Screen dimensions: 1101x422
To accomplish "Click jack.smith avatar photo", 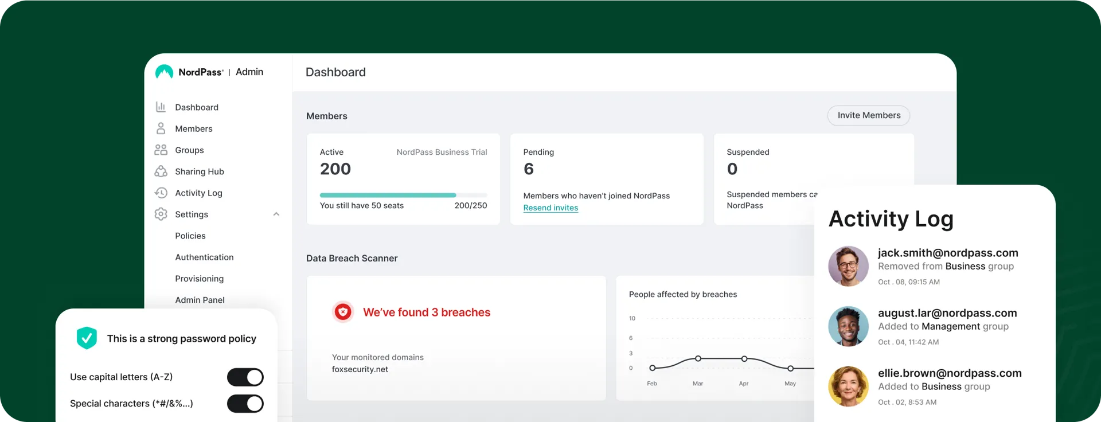I will [x=849, y=267].
